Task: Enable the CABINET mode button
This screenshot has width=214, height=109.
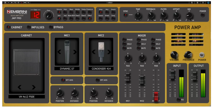Action: pos(8,27)
